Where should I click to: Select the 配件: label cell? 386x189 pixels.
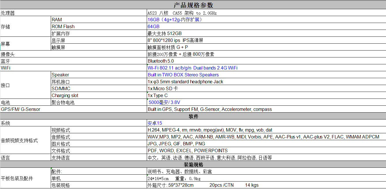tap(99, 171)
